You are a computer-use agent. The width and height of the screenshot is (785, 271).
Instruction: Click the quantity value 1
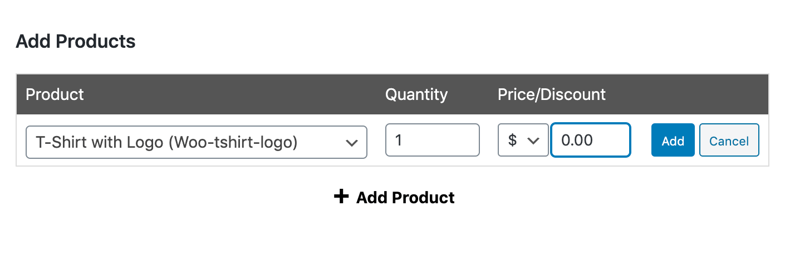click(399, 140)
